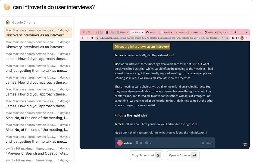Screen dimensions: 253x163
Task: Click the text-scan icon on the screenshot preview
Action: (245, 144)
